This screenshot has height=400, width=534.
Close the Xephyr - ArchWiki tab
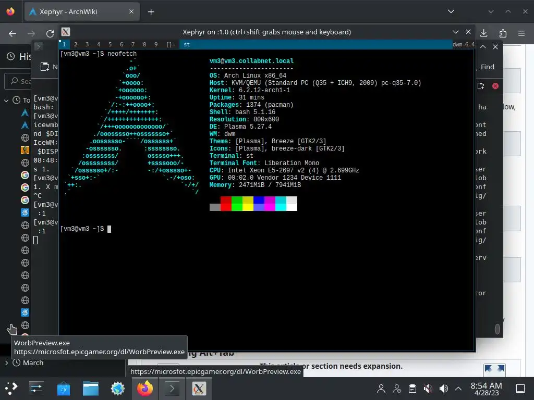[x=131, y=11]
